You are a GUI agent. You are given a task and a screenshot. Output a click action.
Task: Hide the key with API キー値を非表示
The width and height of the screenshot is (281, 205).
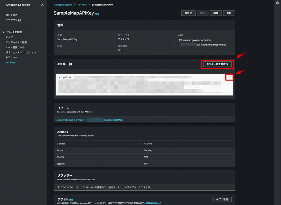(x=217, y=64)
